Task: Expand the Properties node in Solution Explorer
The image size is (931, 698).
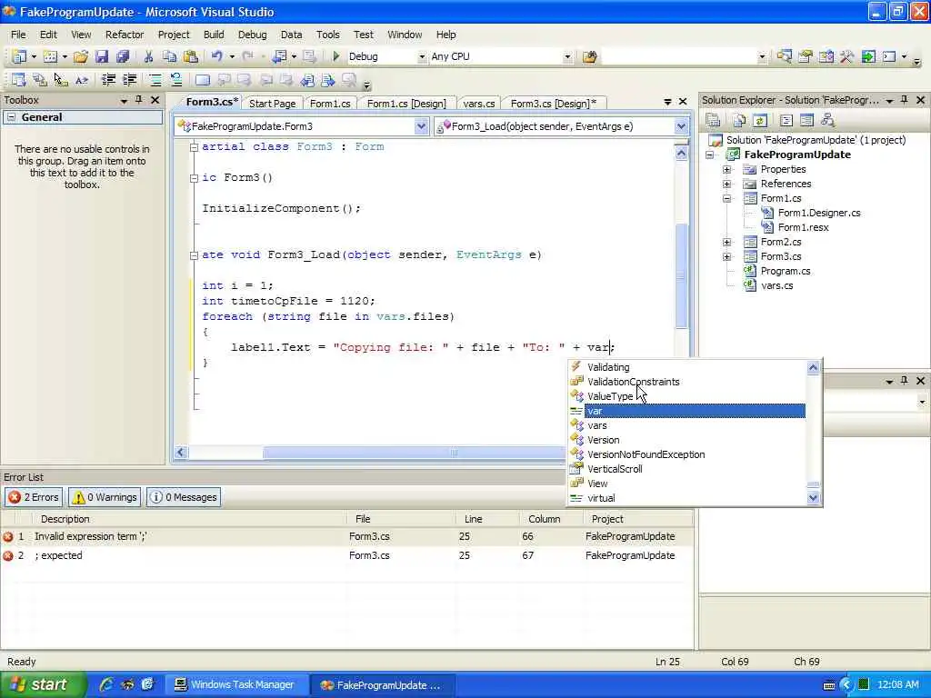Action: click(x=726, y=169)
